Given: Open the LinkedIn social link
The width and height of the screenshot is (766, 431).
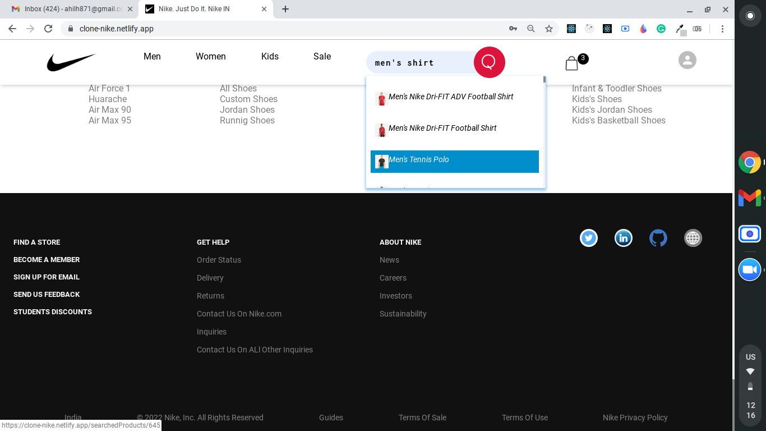Looking at the screenshot, I should (x=624, y=238).
